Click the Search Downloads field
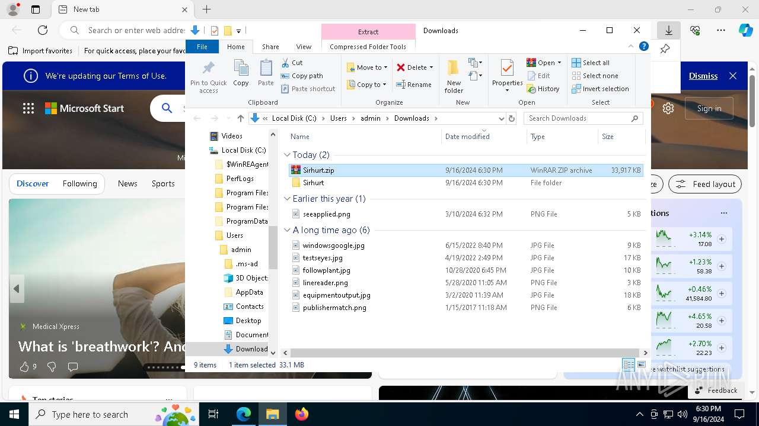 pos(583,118)
